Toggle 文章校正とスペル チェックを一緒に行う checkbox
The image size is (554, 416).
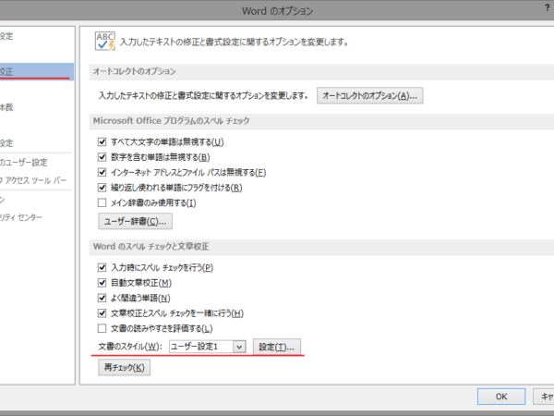102,313
